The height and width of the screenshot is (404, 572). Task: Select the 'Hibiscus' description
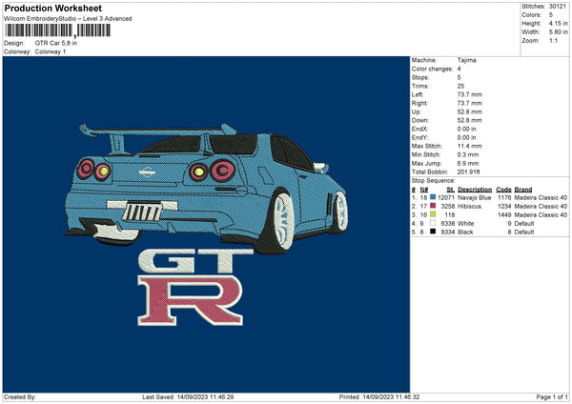click(x=469, y=207)
